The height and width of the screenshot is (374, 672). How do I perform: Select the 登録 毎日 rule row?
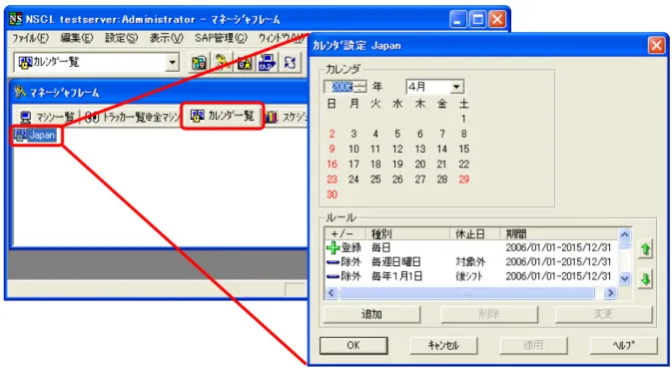point(470,247)
